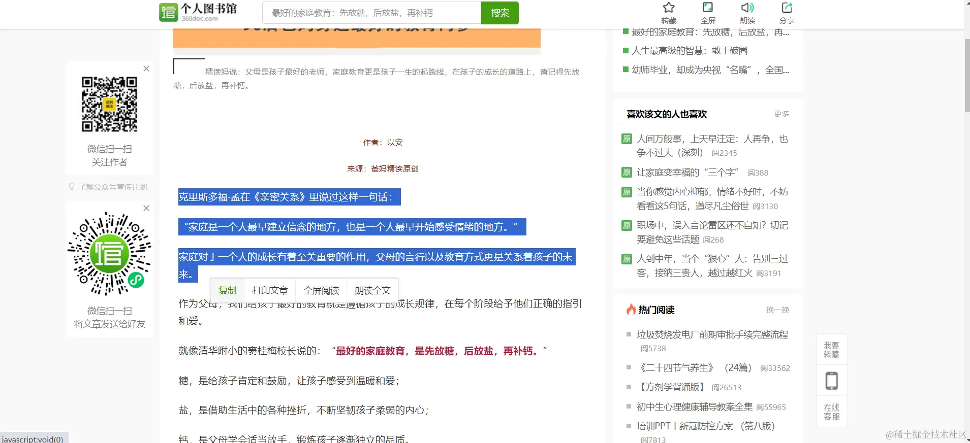
Task: Click the red quote 最好的家庭教育，是先放糖
Action: [437, 351]
